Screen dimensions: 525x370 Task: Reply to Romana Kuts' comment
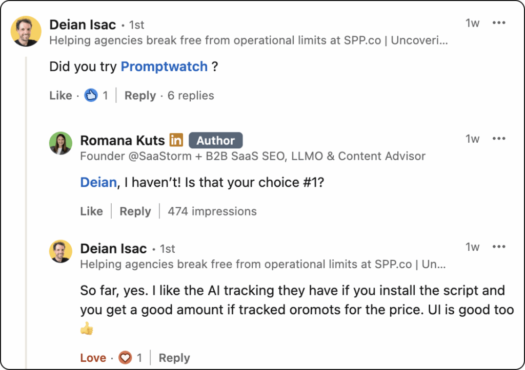point(135,211)
